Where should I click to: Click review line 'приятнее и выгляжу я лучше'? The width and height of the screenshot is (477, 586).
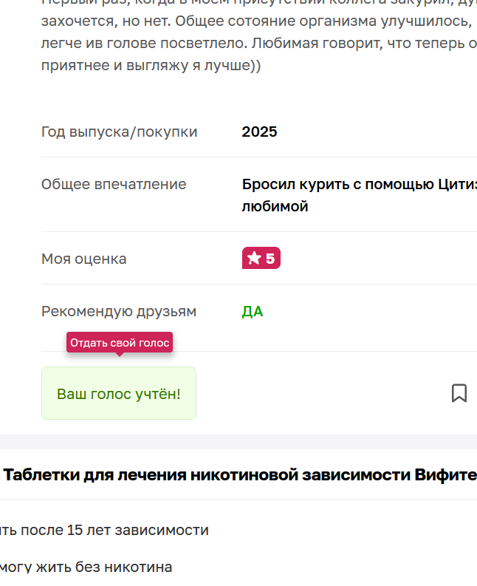pos(151,66)
